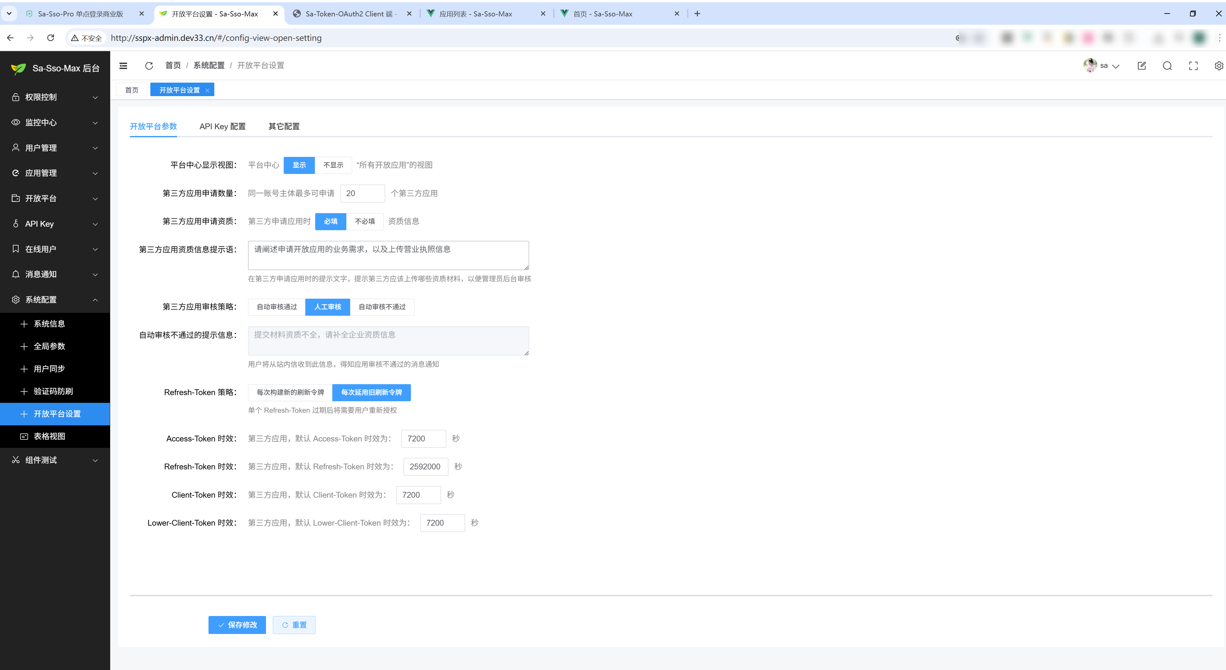Click the 保存修改 button
The image size is (1226, 670).
[x=237, y=625]
